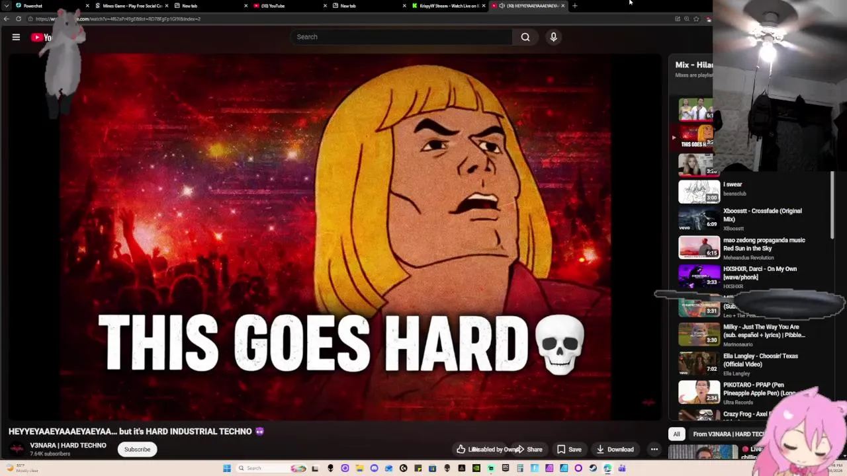847x476 pixels.
Task: Go back with the browser back arrow
Action: (7, 19)
